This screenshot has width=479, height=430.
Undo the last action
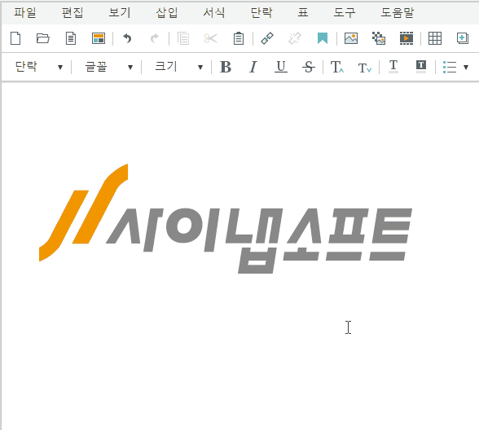[x=127, y=38]
